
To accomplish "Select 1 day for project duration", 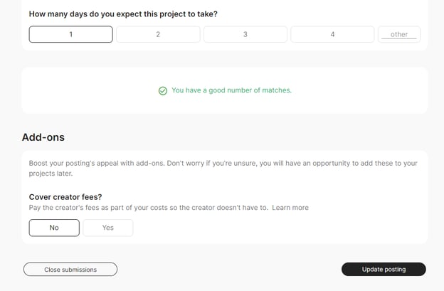I will [70, 34].
